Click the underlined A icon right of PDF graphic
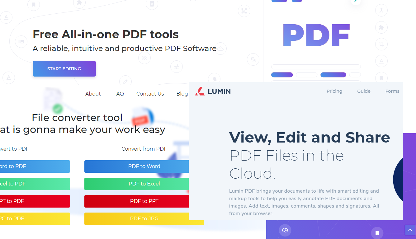 coord(381,61)
